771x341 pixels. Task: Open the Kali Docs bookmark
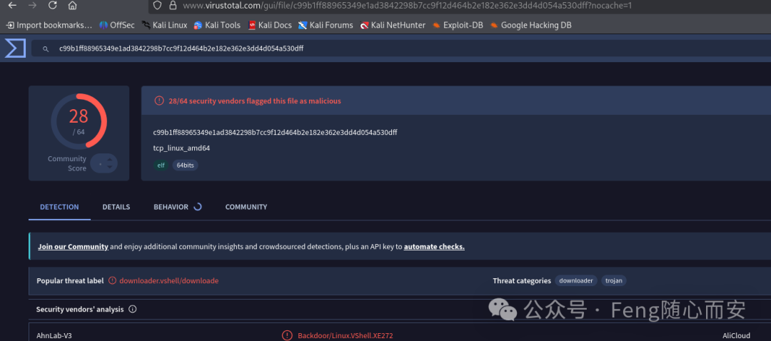pos(270,25)
